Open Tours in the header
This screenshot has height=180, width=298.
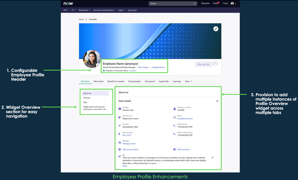(x=226, y=3)
